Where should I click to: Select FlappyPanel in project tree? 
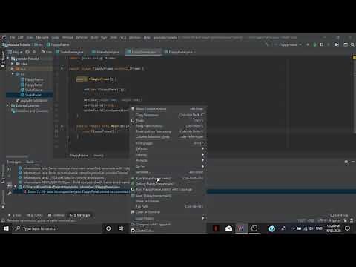point(31,85)
